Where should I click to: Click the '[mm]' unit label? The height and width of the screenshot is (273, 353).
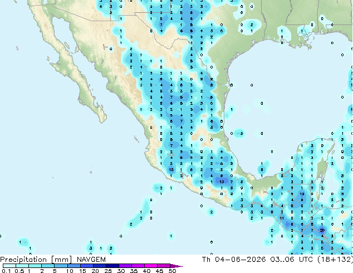click(62, 260)
